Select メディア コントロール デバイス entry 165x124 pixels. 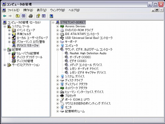[x=86, y=65]
